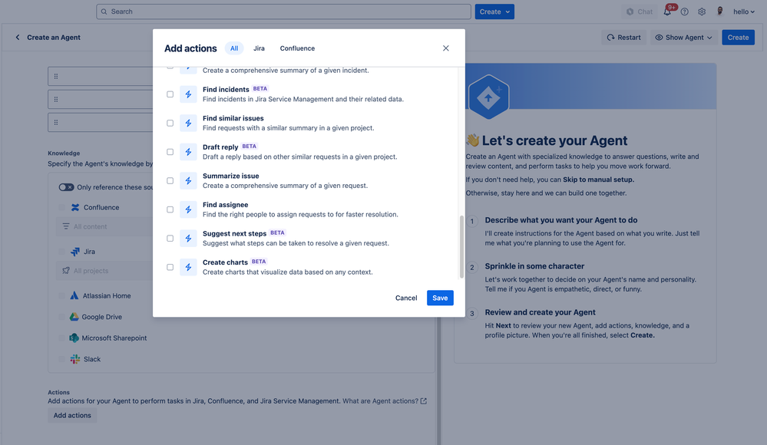Click the first row drag handle icon
This screenshot has width=767, height=445.
[56, 76]
